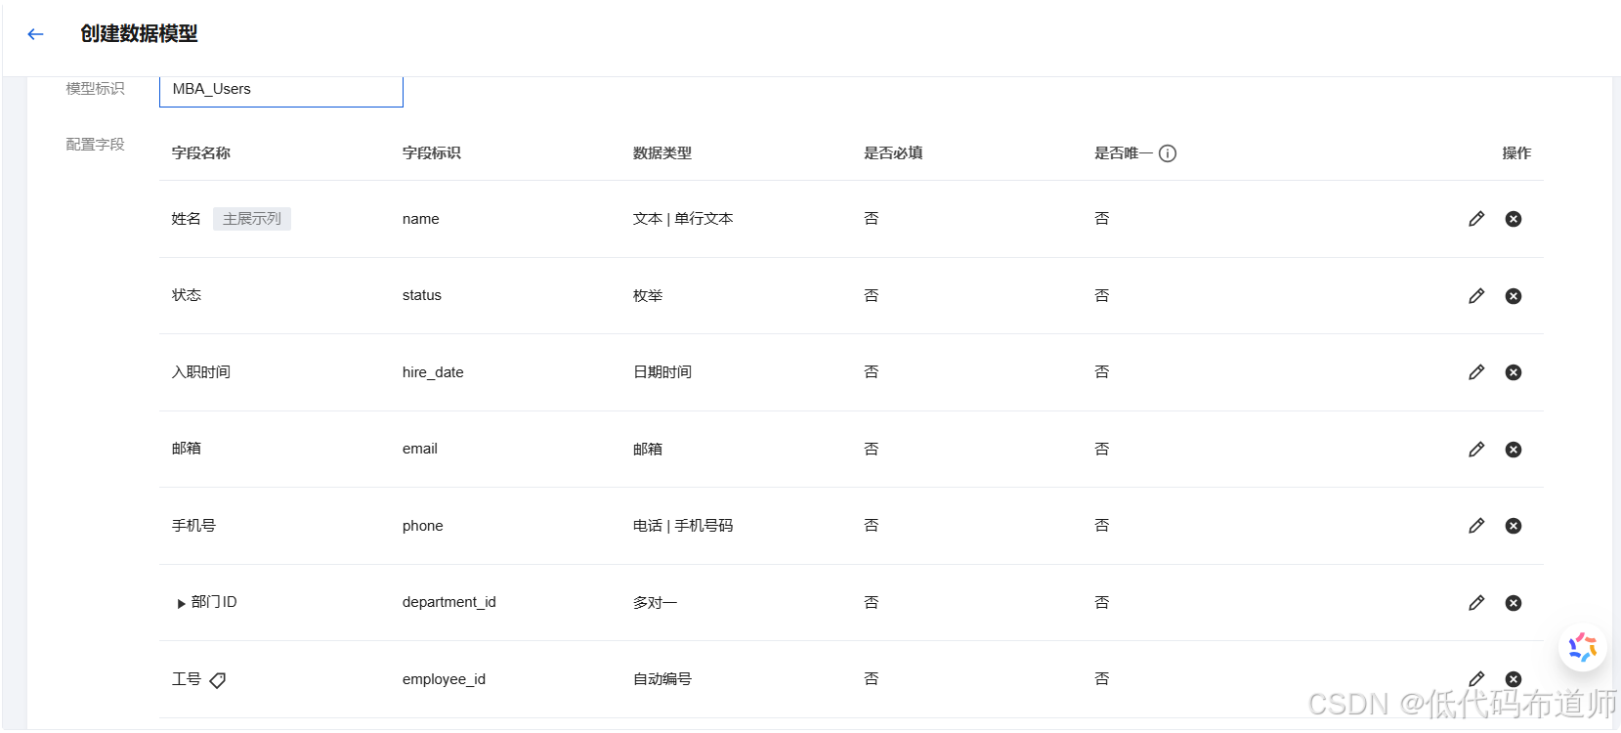Delete the 入职时间 hire_date field
This screenshot has width=1621, height=733.
tap(1514, 372)
